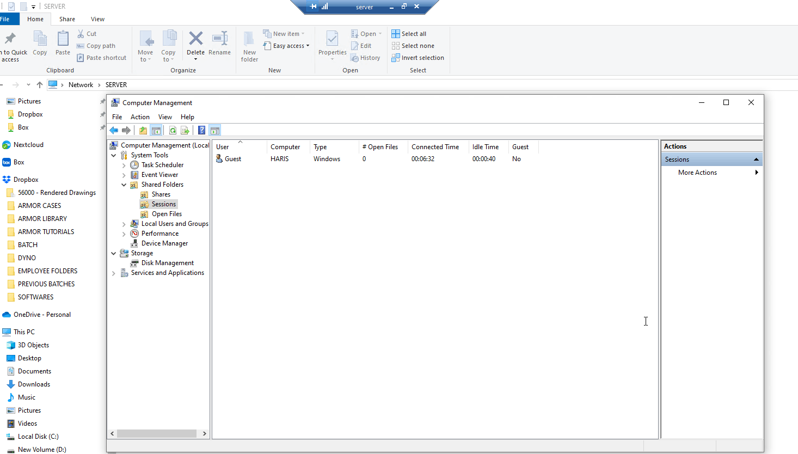Click Invert selection in the ribbon

click(x=418, y=58)
